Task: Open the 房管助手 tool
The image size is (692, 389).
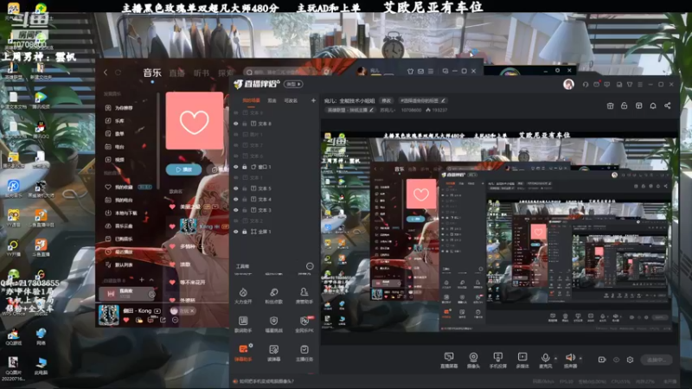Action: coord(304,296)
